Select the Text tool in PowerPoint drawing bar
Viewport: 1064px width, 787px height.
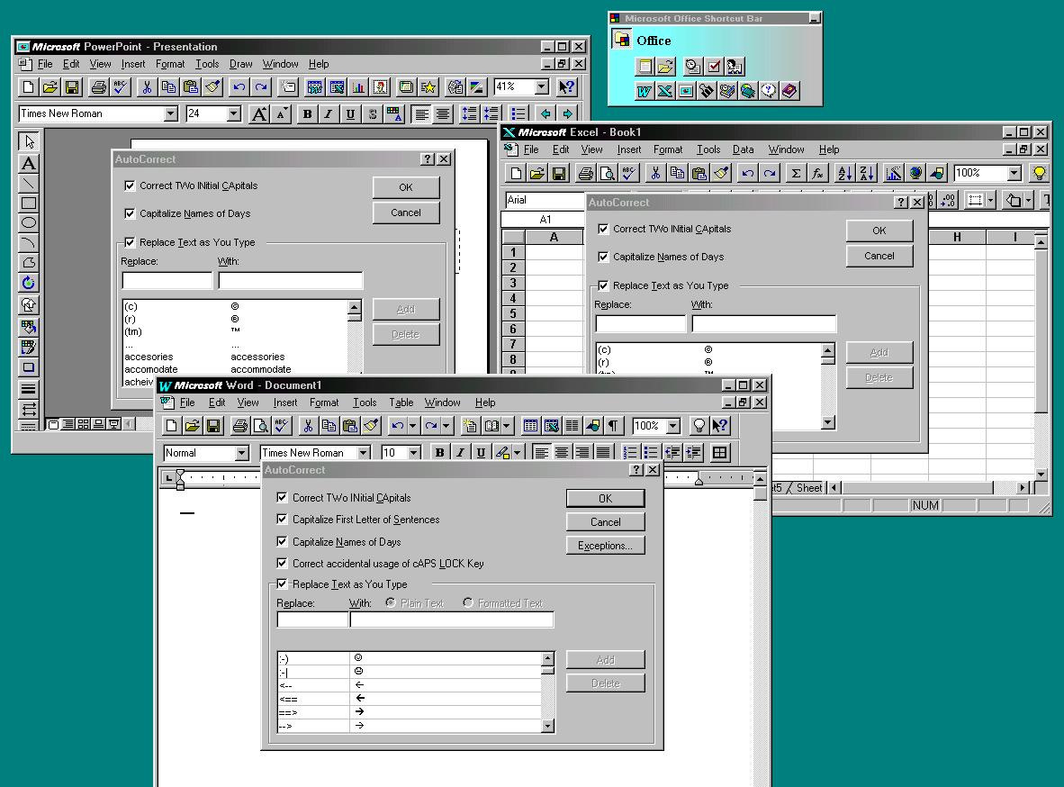coord(29,164)
